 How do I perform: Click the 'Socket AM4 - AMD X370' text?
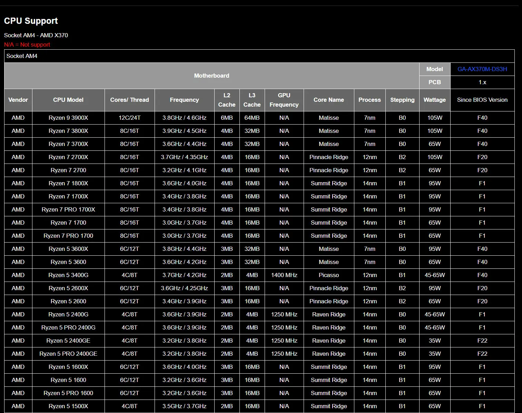36,35
